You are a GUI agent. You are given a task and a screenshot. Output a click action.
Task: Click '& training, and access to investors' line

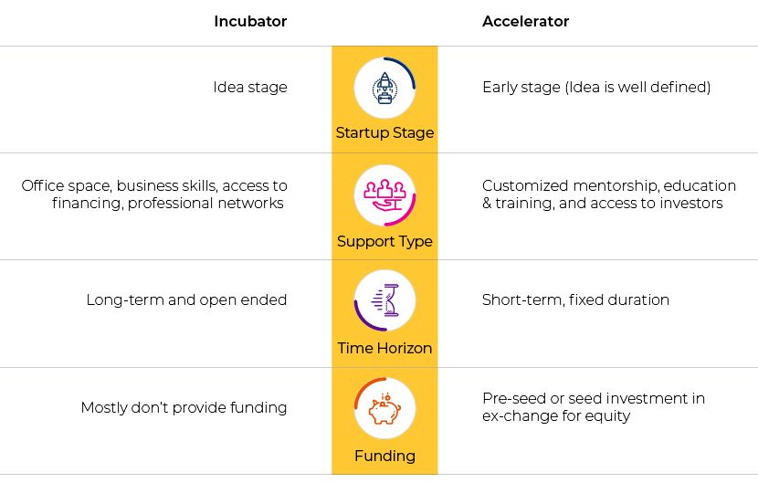click(x=603, y=203)
